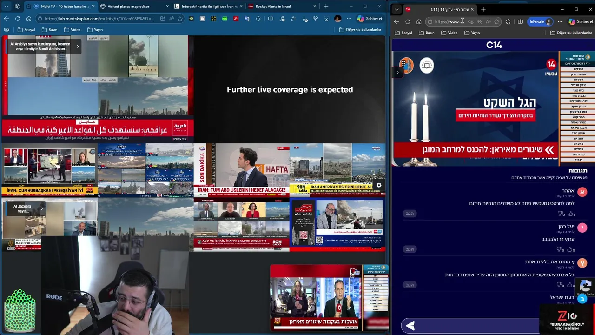This screenshot has width=595, height=335.
Task: Select the Israeli channel stream at bottom right
Action: click(x=329, y=298)
